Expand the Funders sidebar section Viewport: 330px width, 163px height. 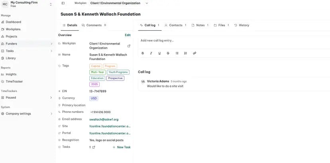click(51, 44)
